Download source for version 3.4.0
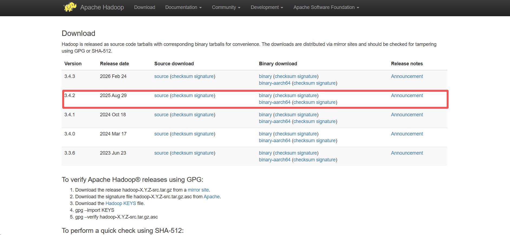 tap(161, 134)
